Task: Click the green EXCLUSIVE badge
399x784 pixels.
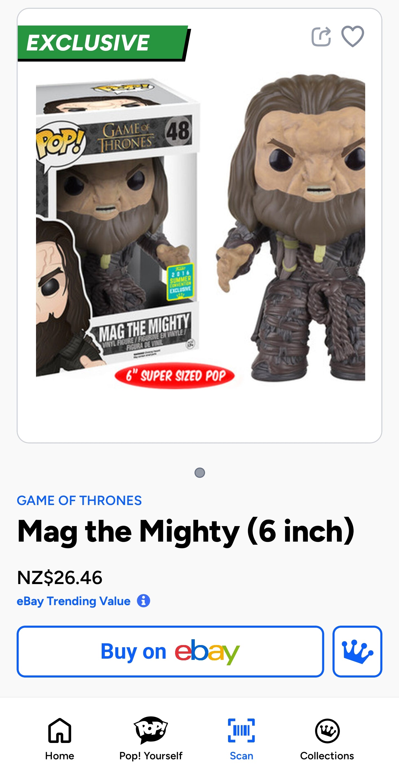Action: tap(103, 43)
